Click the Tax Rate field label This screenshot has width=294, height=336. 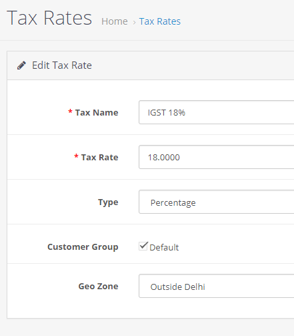point(99,158)
